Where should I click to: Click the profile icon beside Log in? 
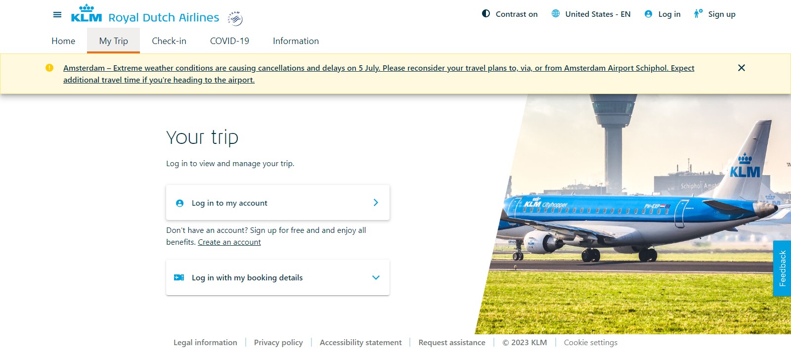click(649, 14)
